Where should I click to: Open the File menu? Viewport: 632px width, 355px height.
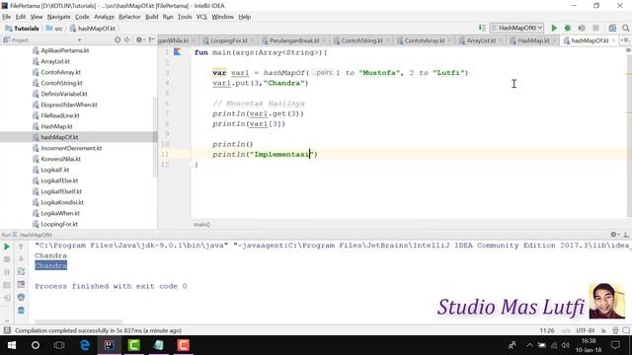[7, 17]
